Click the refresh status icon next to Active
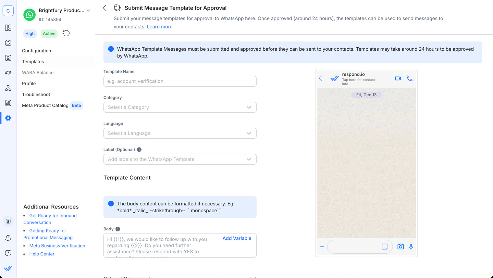The image size is (493, 278). pyautogui.click(x=66, y=33)
